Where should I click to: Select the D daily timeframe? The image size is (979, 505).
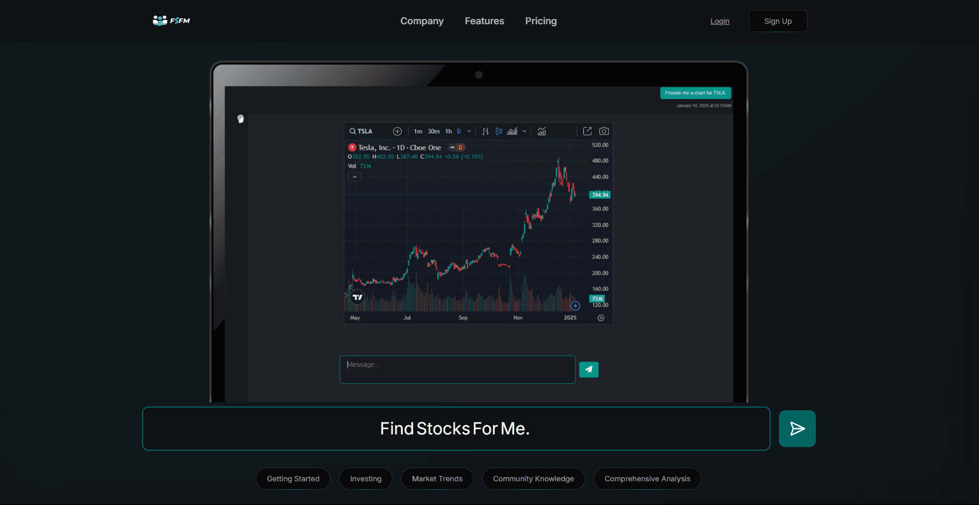(x=459, y=131)
